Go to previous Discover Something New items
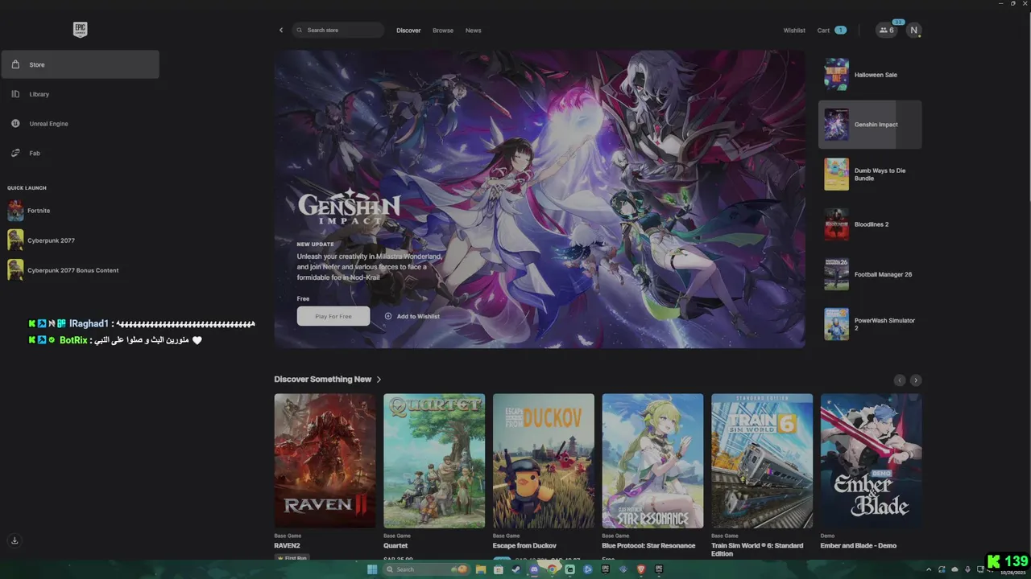The height and width of the screenshot is (579, 1031). click(900, 380)
